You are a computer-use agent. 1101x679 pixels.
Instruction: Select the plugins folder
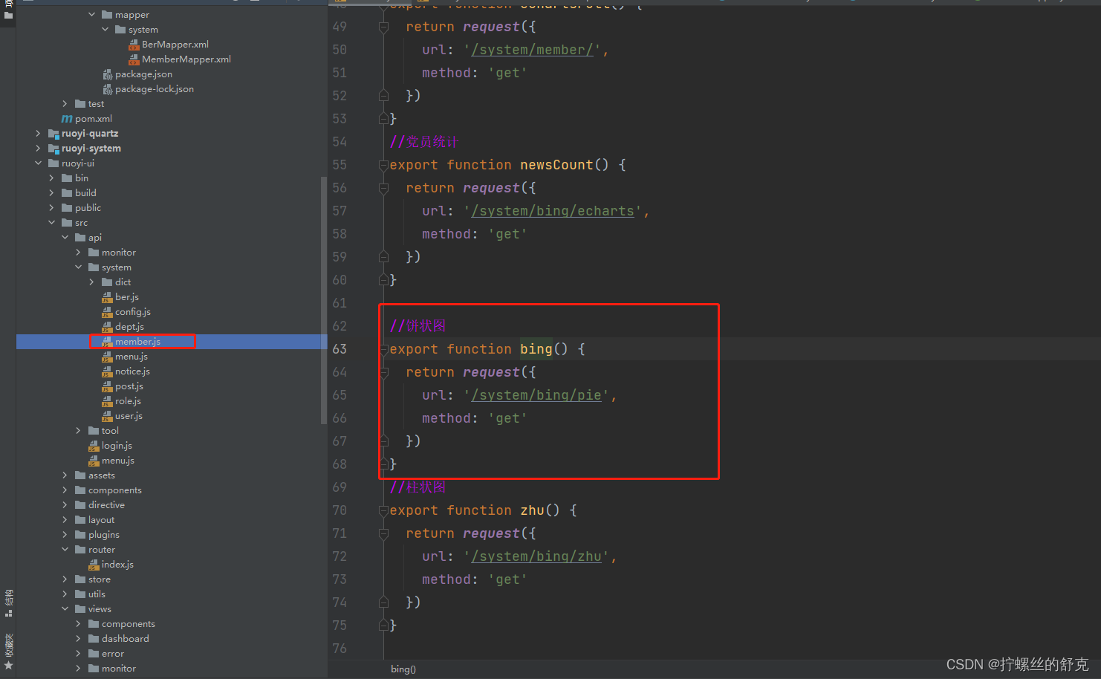[x=104, y=535]
